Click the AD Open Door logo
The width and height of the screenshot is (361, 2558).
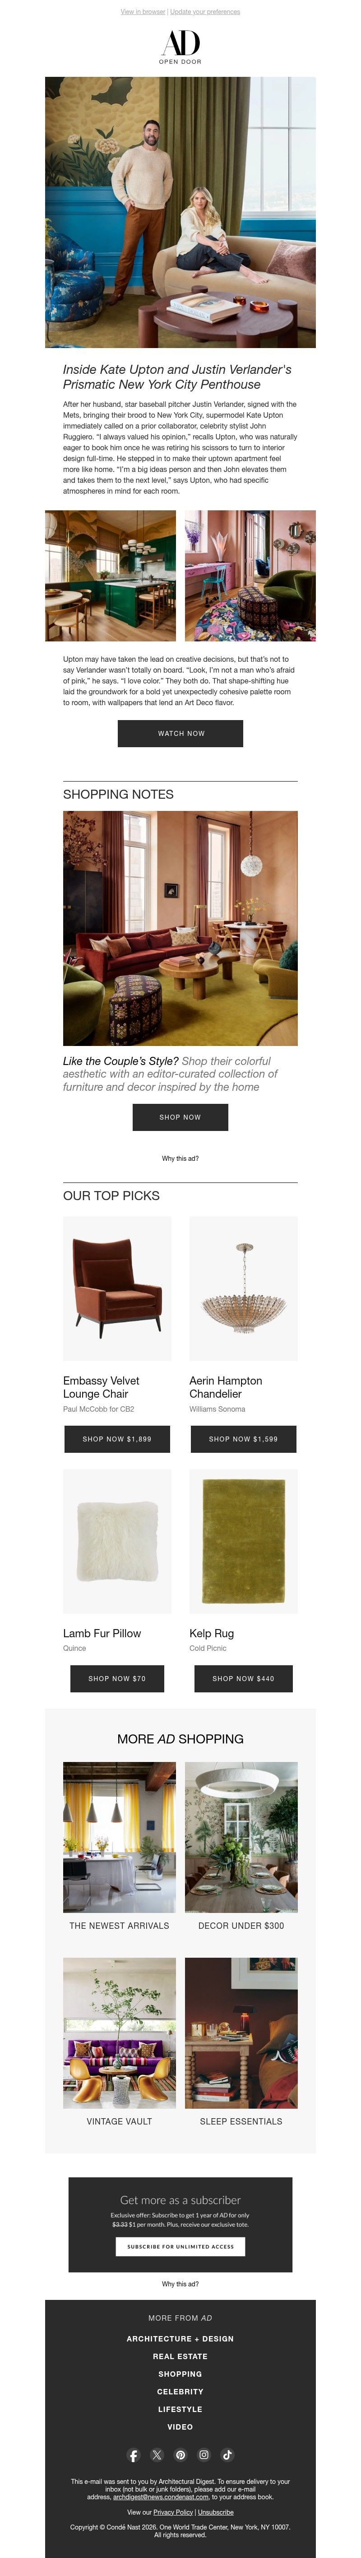pos(180,47)
